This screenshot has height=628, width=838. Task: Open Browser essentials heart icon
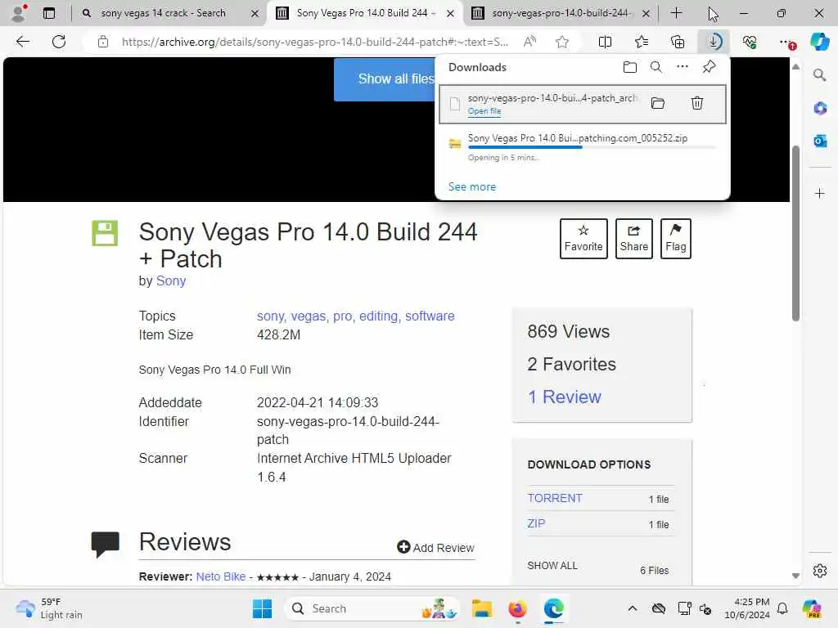[x=750, y=42]
